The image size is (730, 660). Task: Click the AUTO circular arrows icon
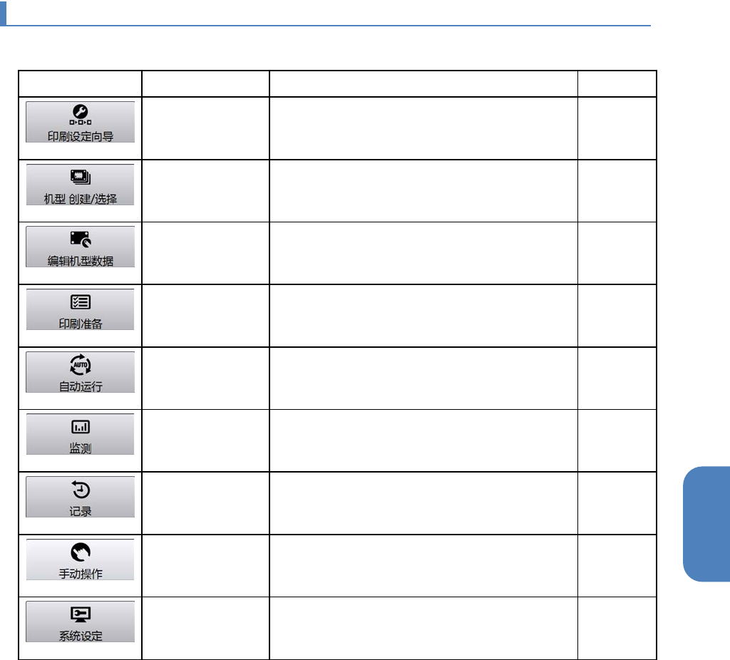[x=80, y=365]
